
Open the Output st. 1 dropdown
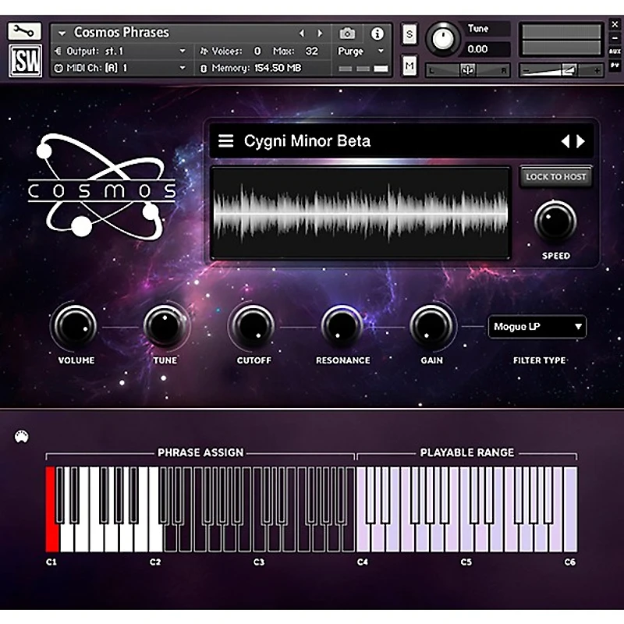183,51
